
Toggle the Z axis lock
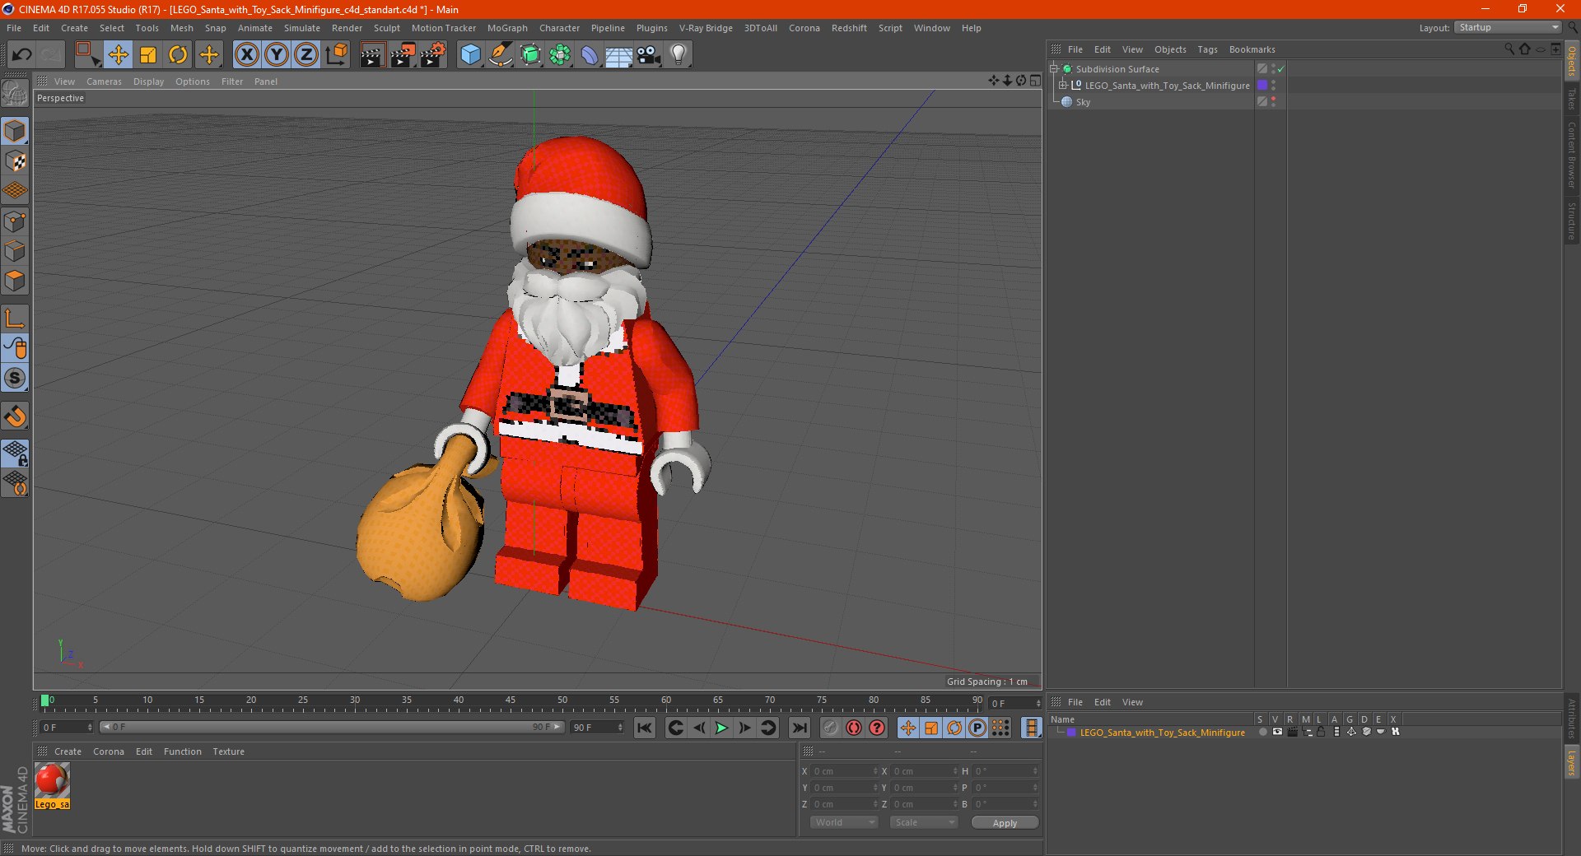[x=306, y=55]
